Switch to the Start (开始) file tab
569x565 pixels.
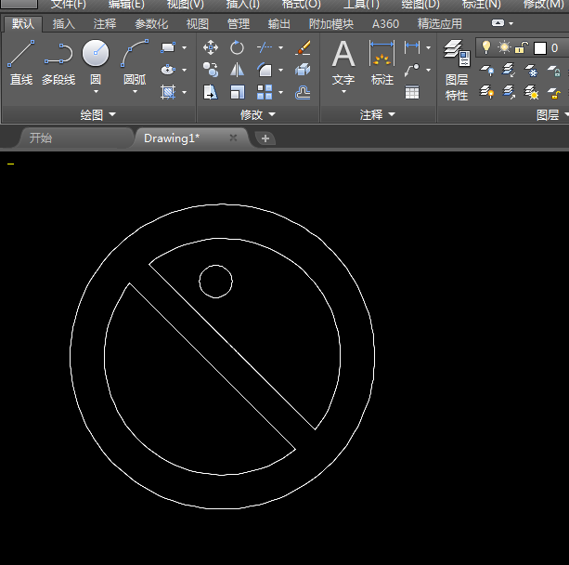pyautogui.click(x=41, y=138)
